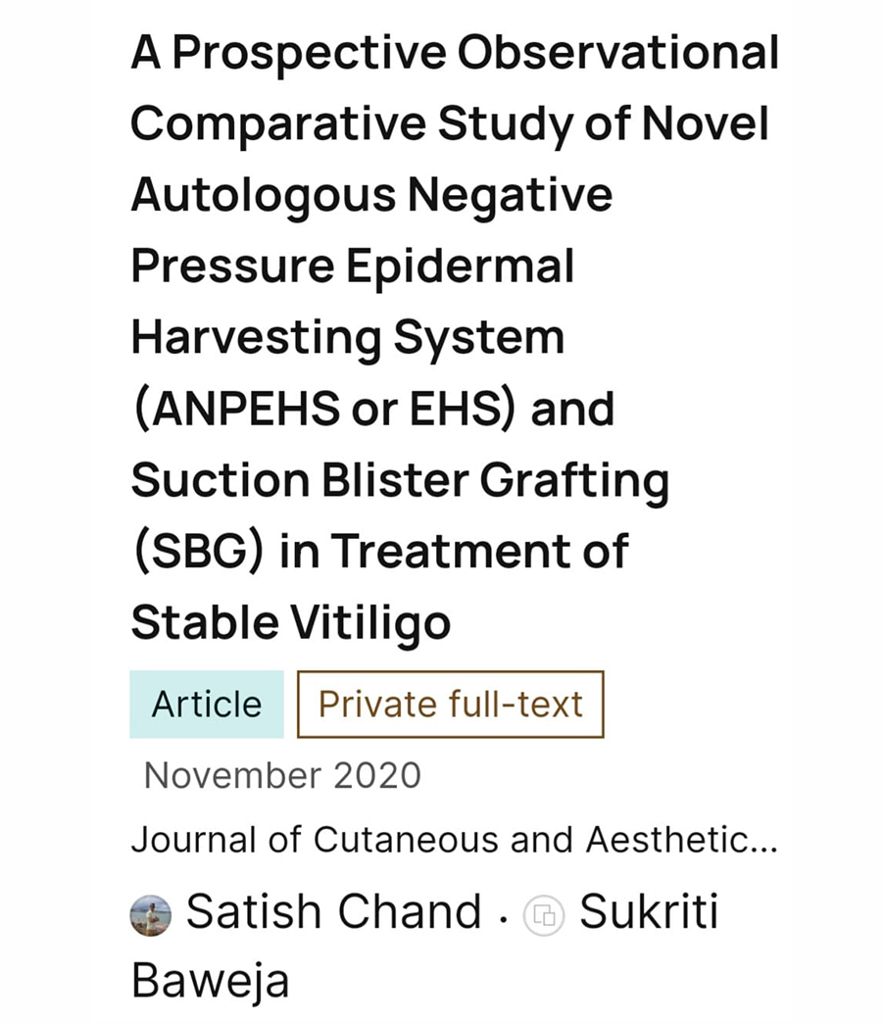Click 'Comparative Study of Novel' title line

pos(449,124)
